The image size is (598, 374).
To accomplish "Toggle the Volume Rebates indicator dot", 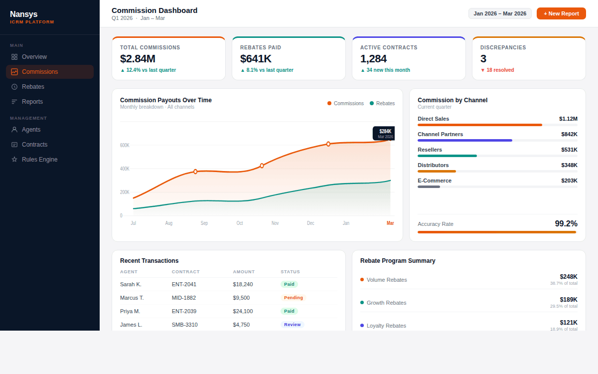I will pos(363,280).
